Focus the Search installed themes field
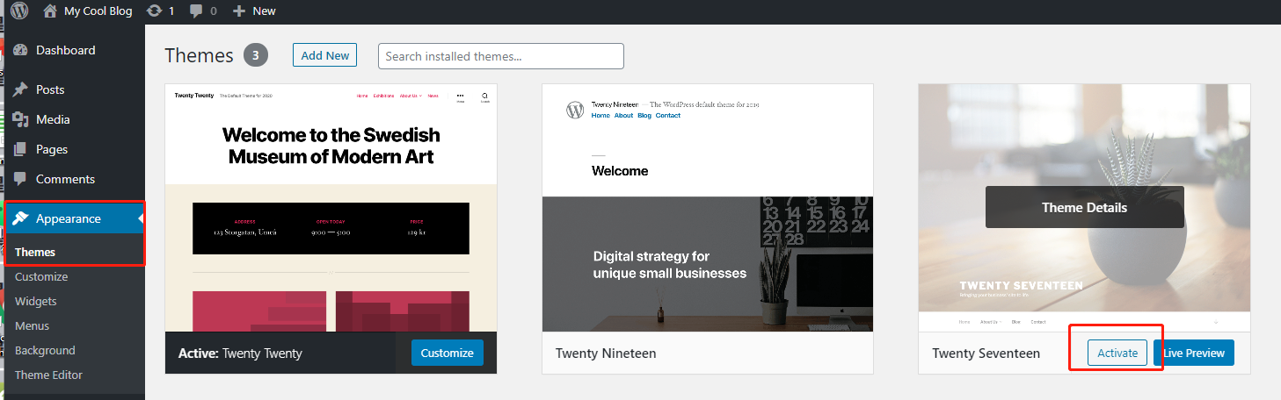The height and width of the screenshot is (400, 1281). [x=500, y=56]
